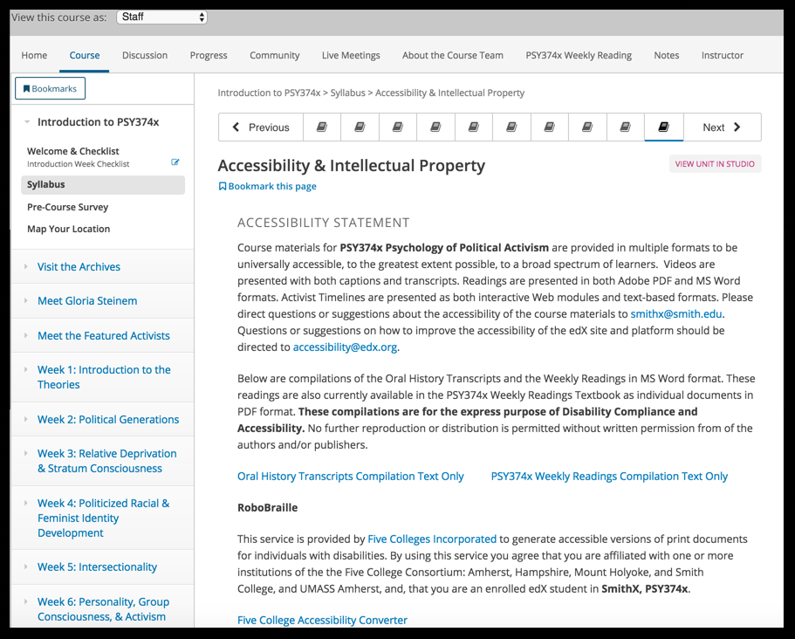Open the sixth unit book icon
Screen dimensions: 795x639
coord(511,127)
